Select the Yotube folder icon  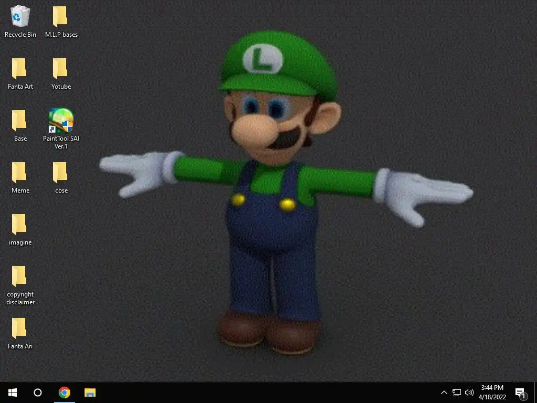click(x=60, y=69)
